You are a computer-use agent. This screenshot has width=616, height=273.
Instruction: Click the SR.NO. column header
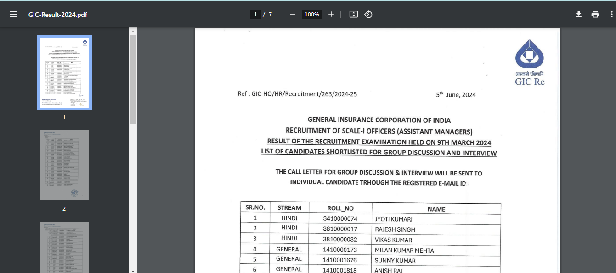coord(255,207)
